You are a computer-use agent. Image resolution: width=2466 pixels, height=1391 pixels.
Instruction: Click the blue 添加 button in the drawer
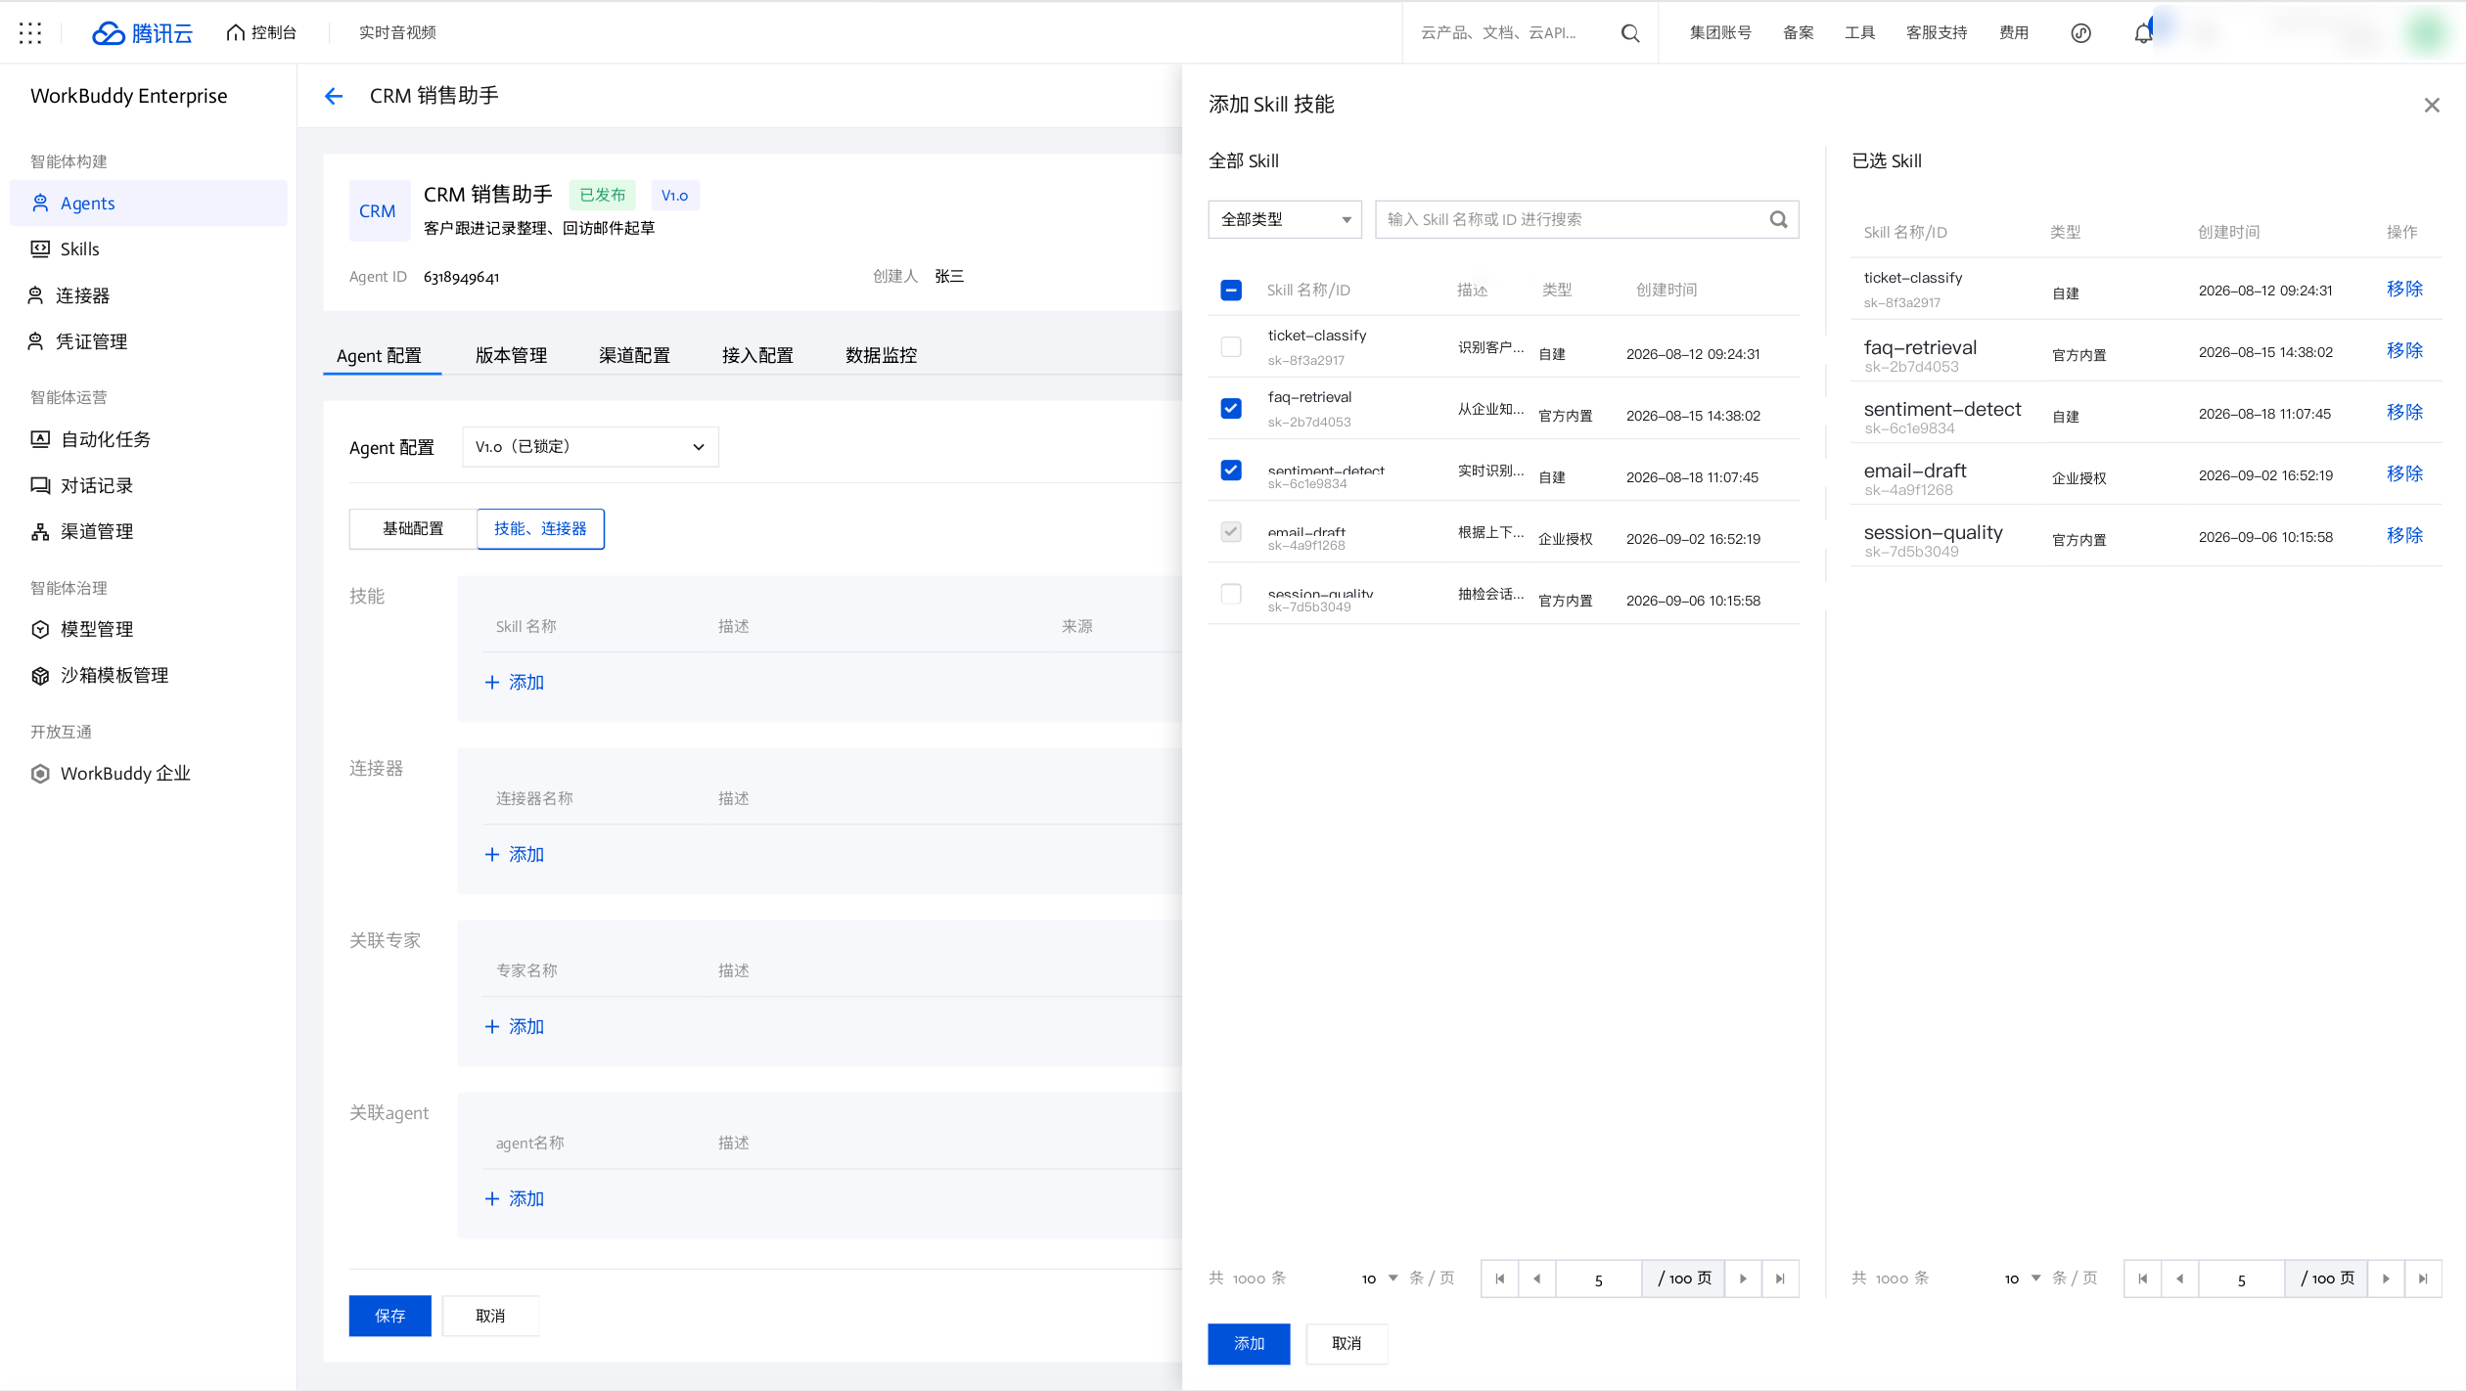(x=1249, y=1344)
